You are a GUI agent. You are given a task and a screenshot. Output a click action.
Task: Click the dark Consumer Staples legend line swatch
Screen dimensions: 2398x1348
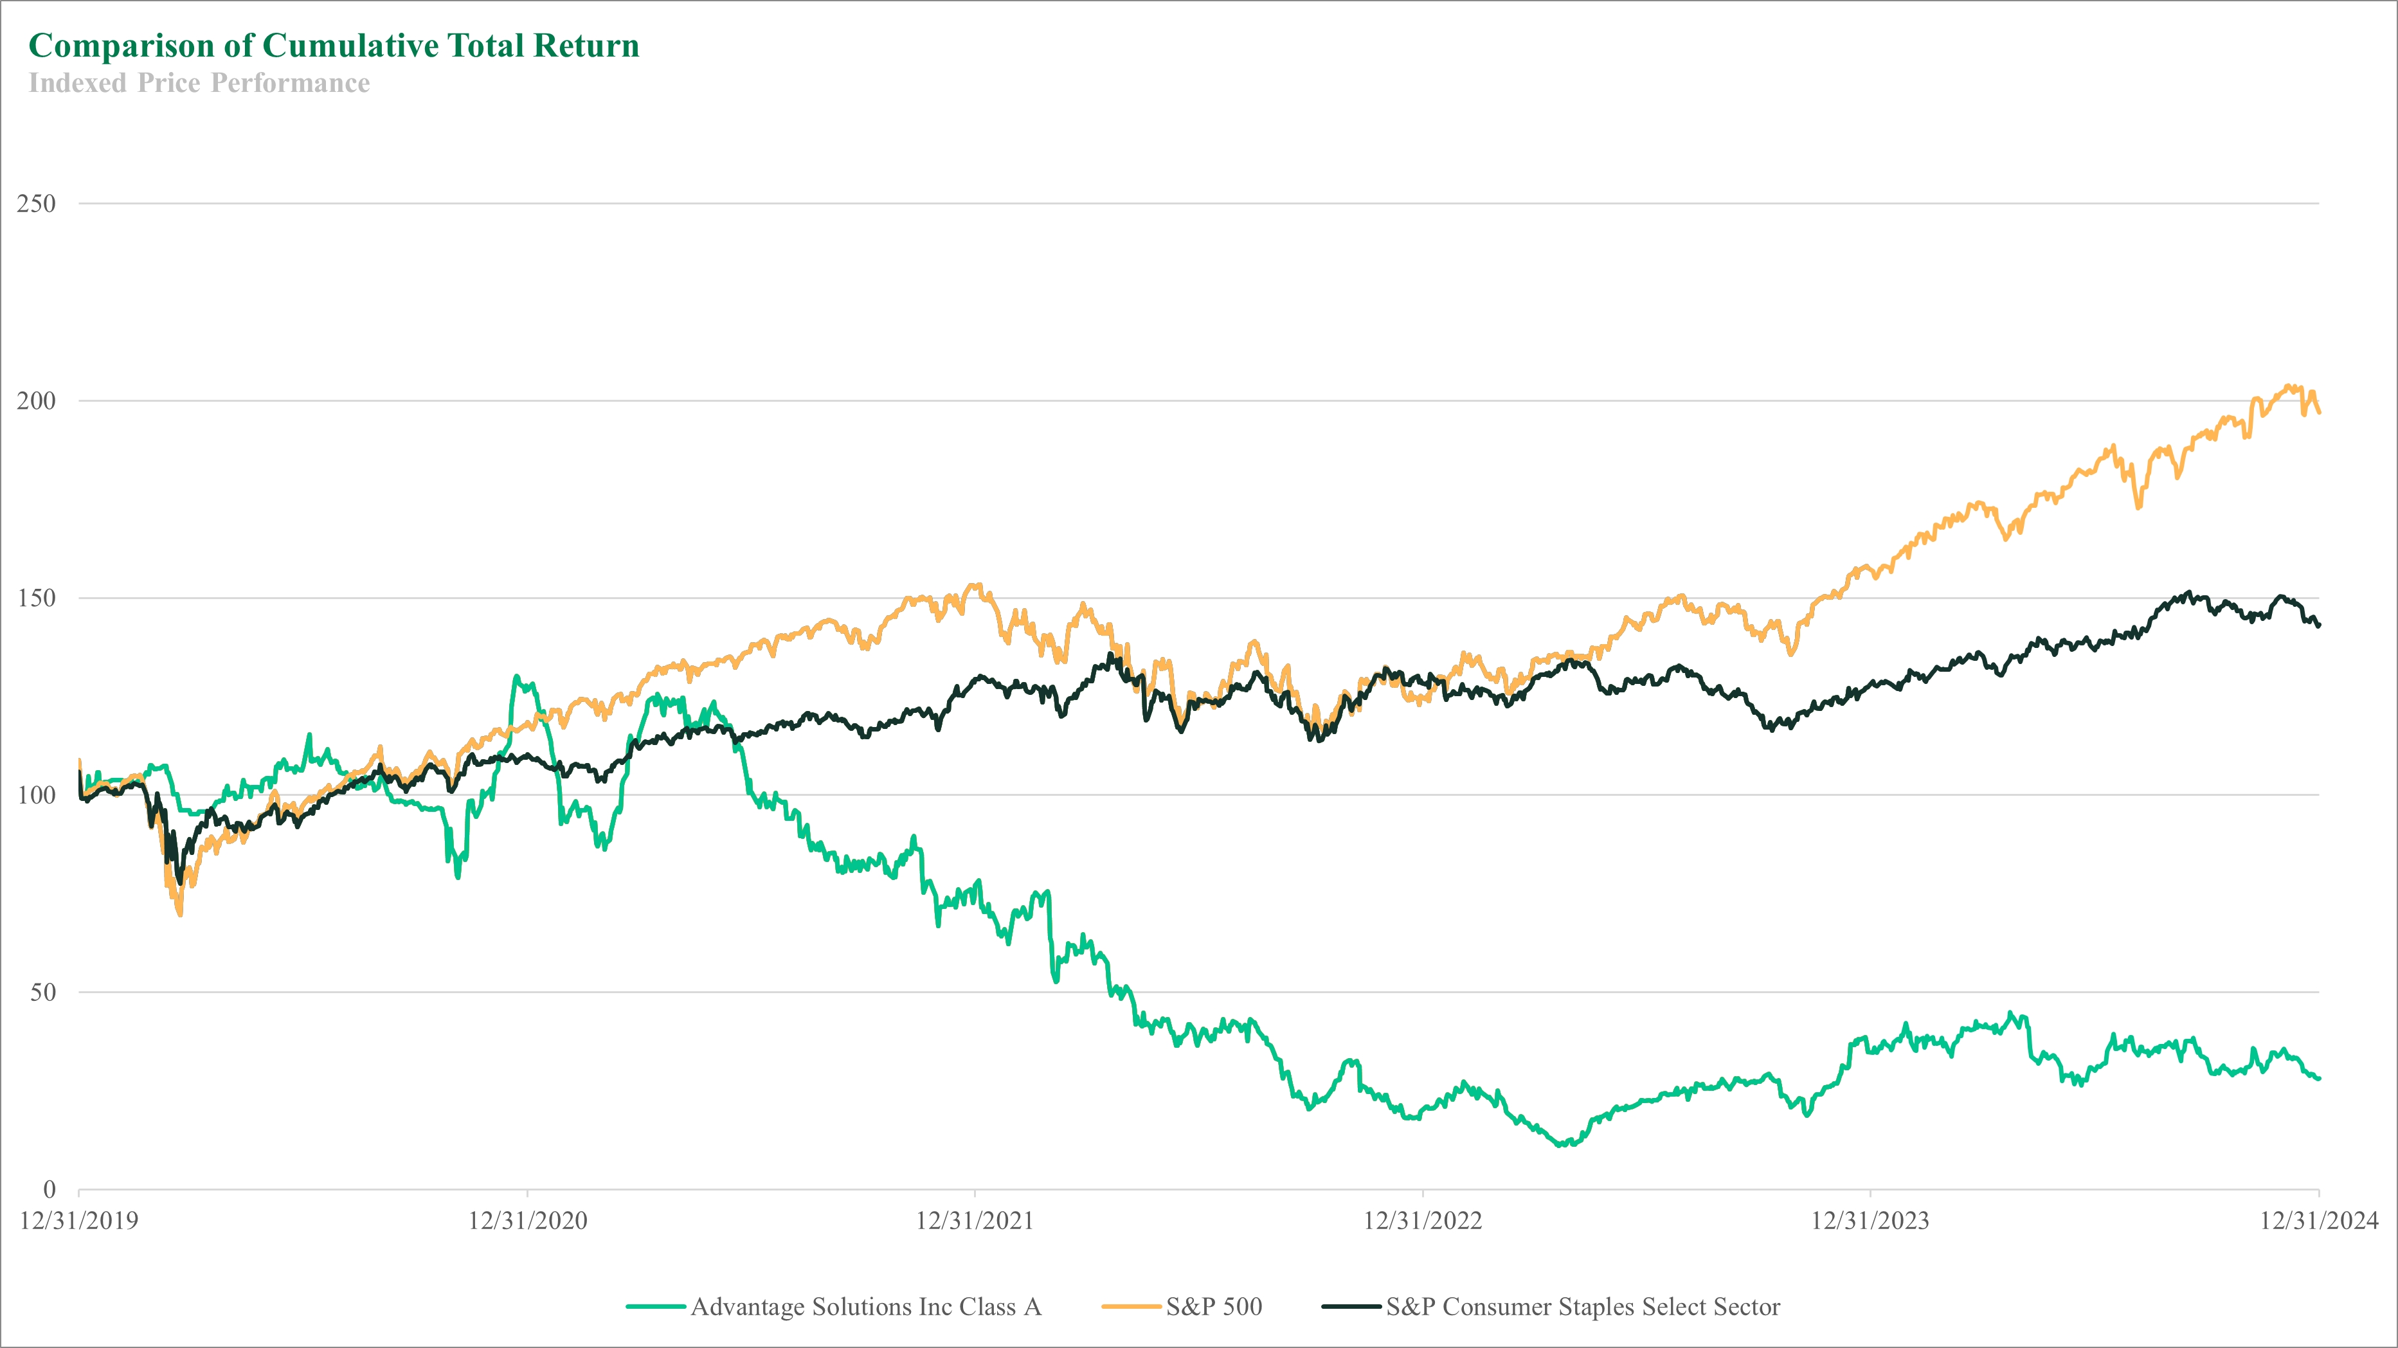point(1351,1307)
